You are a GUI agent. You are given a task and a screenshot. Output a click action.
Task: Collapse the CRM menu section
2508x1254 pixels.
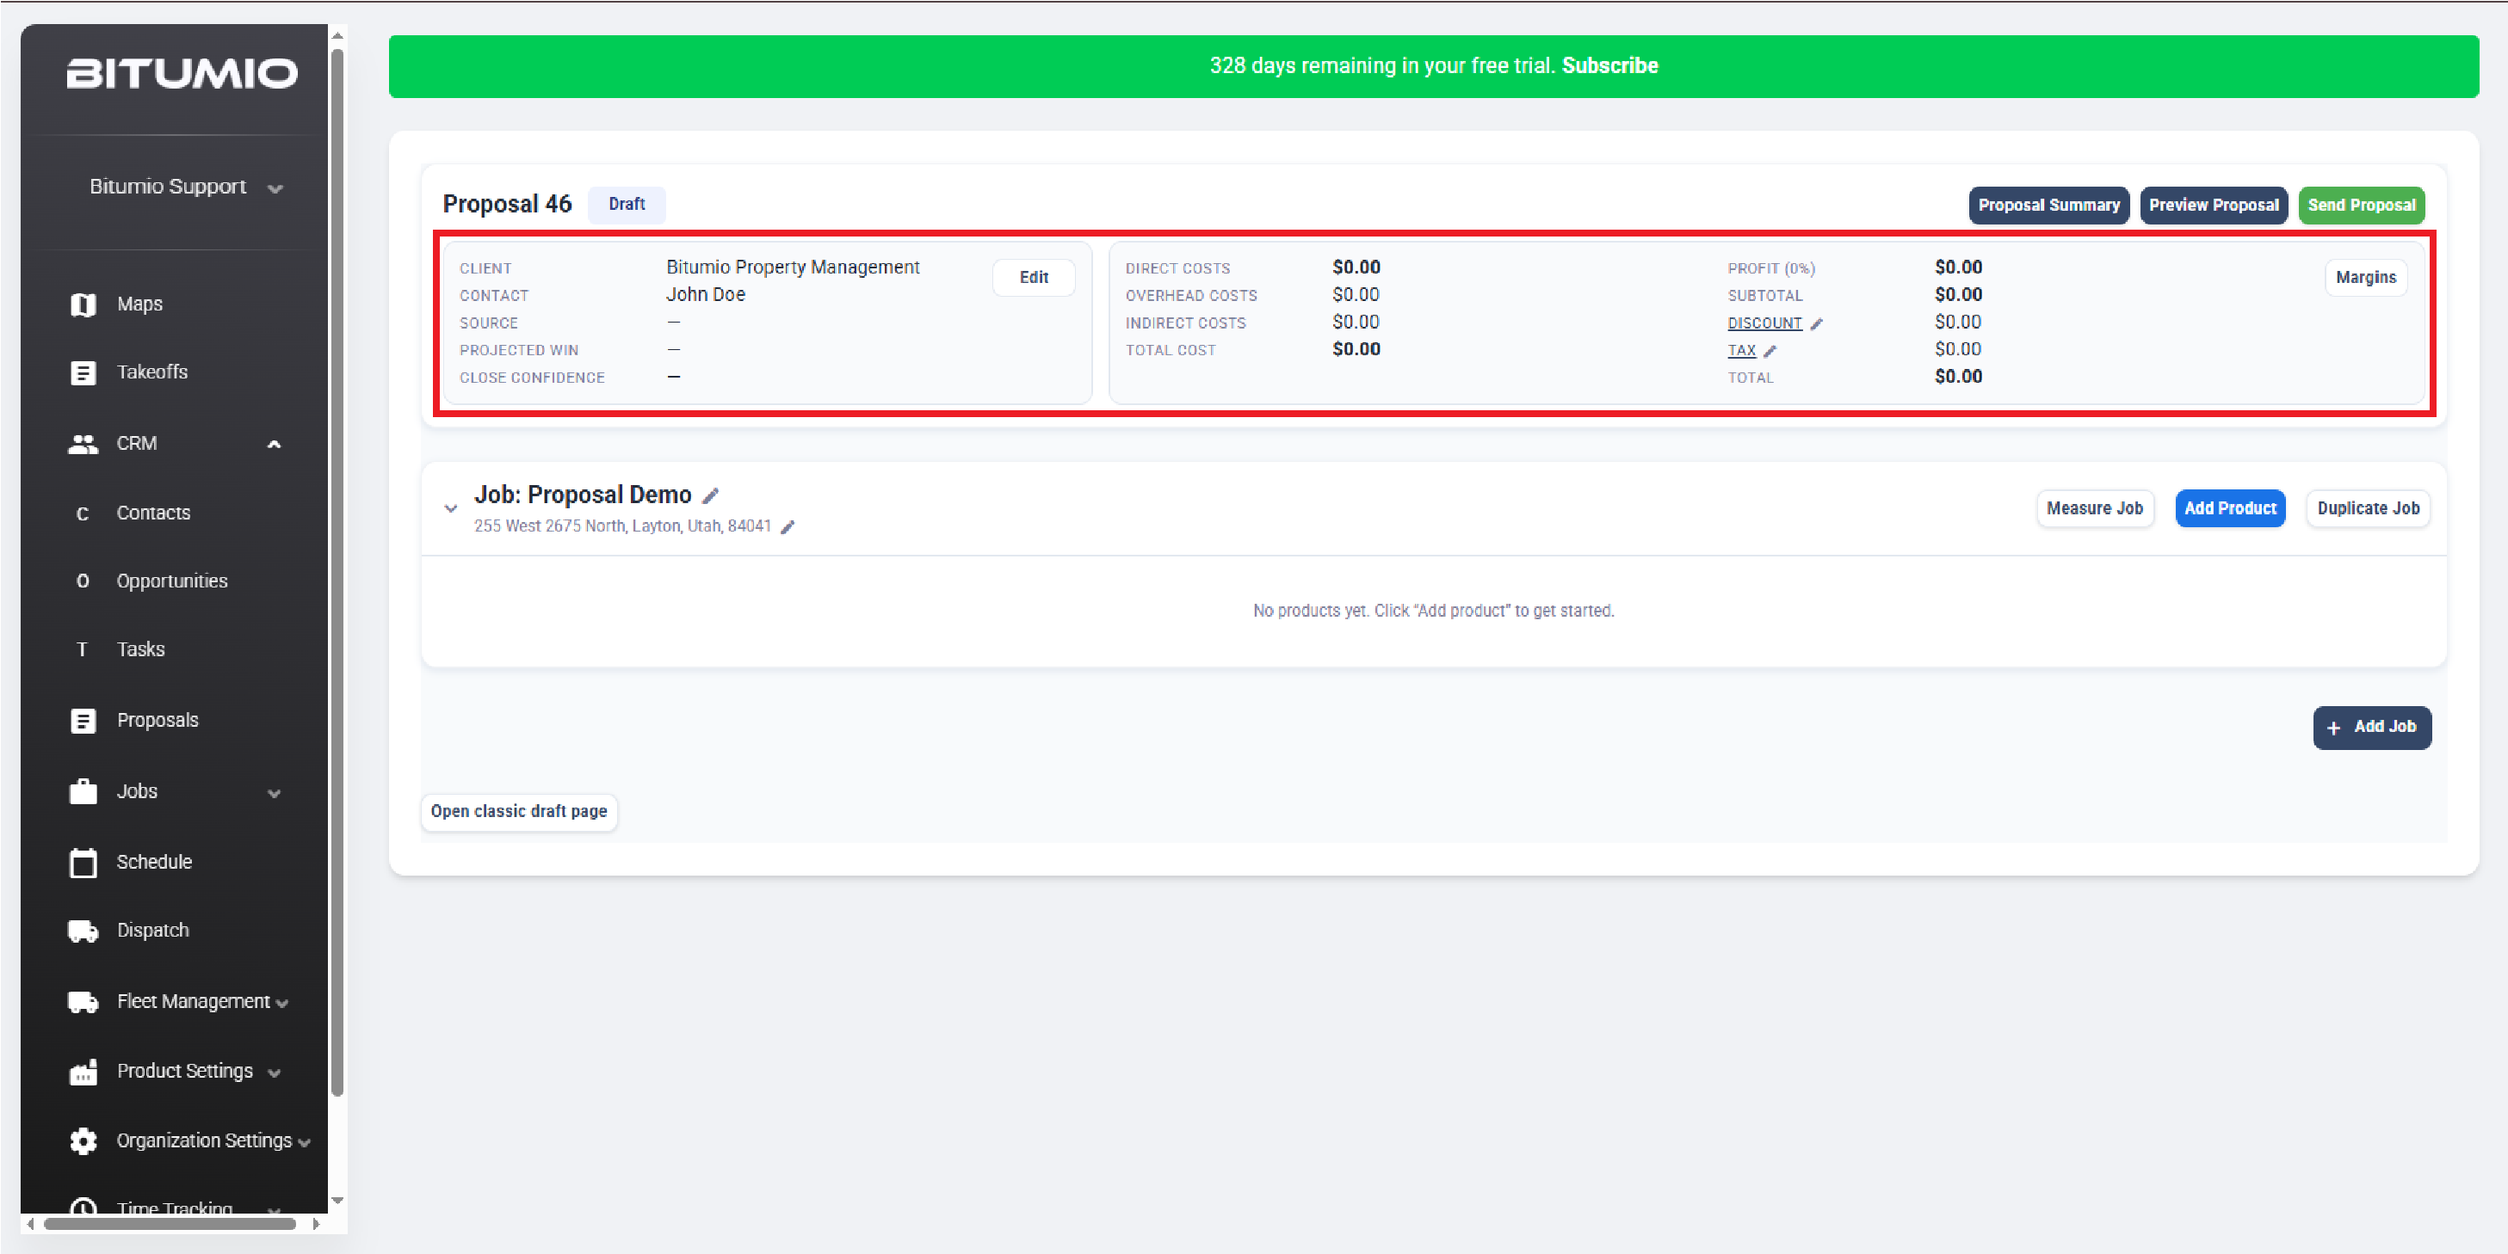tap(275, 445)
